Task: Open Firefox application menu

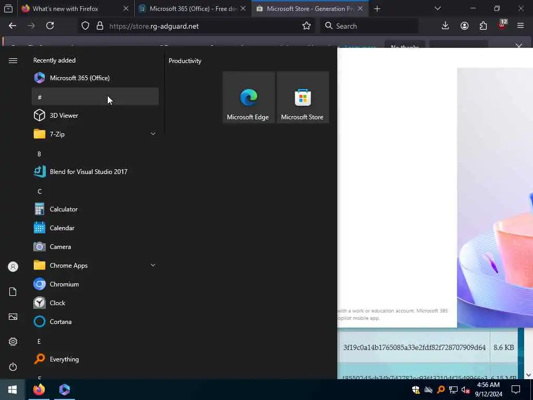Action: pyautogui.click(x=521, y=26)
